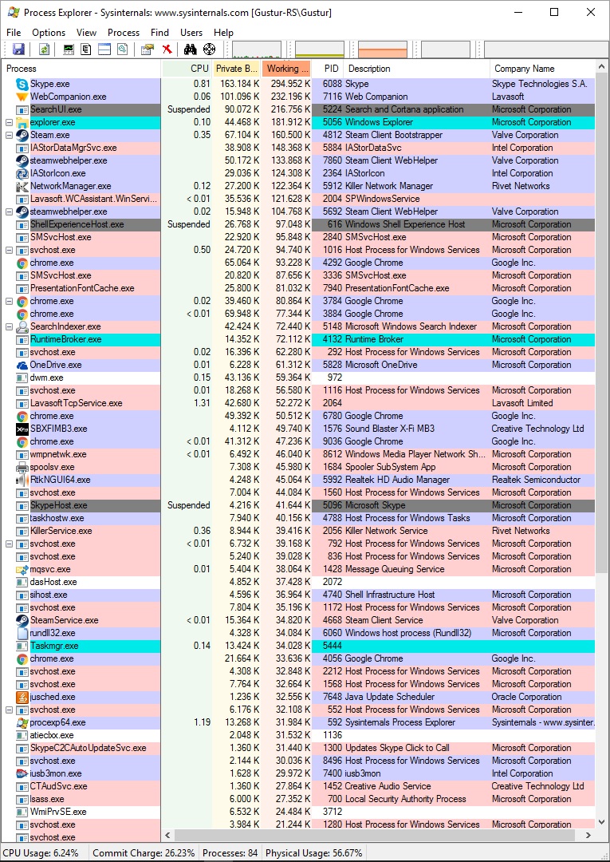Click the binoculars Find Handle icon

pos(191,49)
